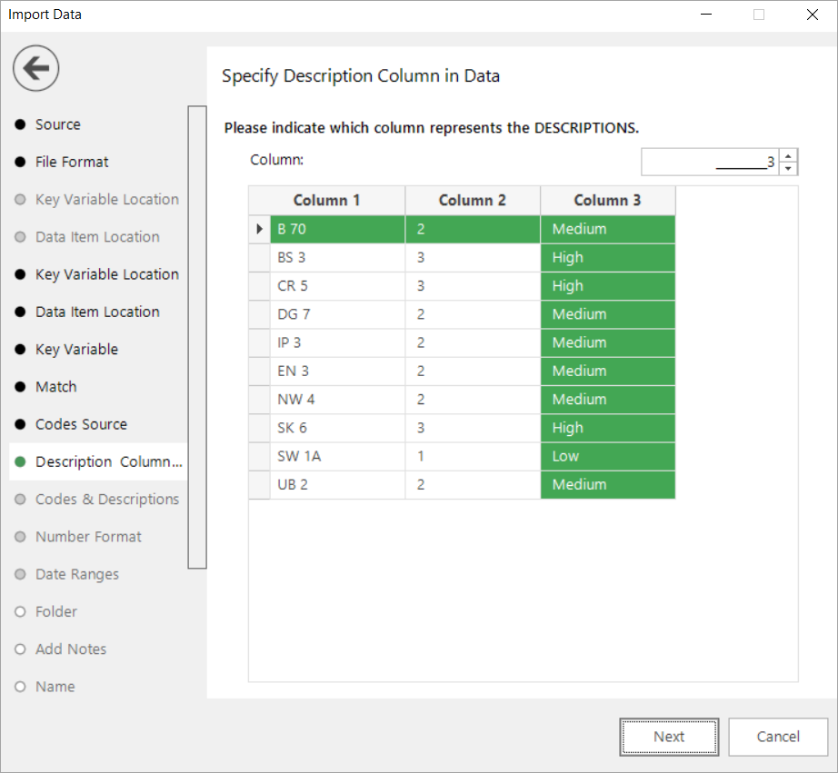Click the back arrow button
838x773 pixels.
pyautogui.click(x=35, y=68)
